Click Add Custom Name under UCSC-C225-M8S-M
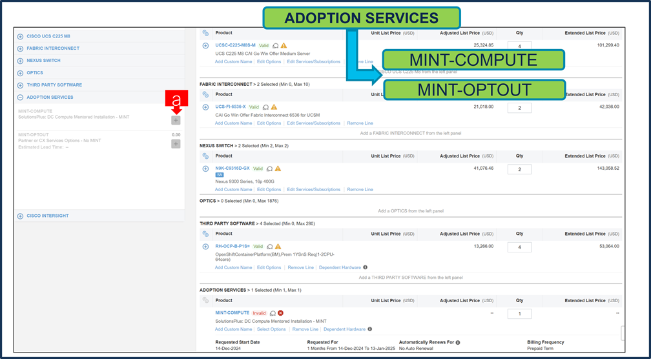The image size is (651, 359). point(233,61)
